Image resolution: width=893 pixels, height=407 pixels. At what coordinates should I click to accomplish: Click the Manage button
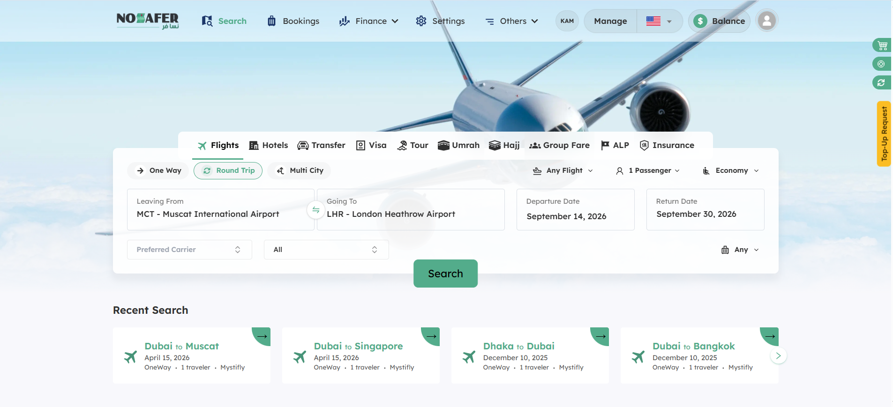(610, 21)
